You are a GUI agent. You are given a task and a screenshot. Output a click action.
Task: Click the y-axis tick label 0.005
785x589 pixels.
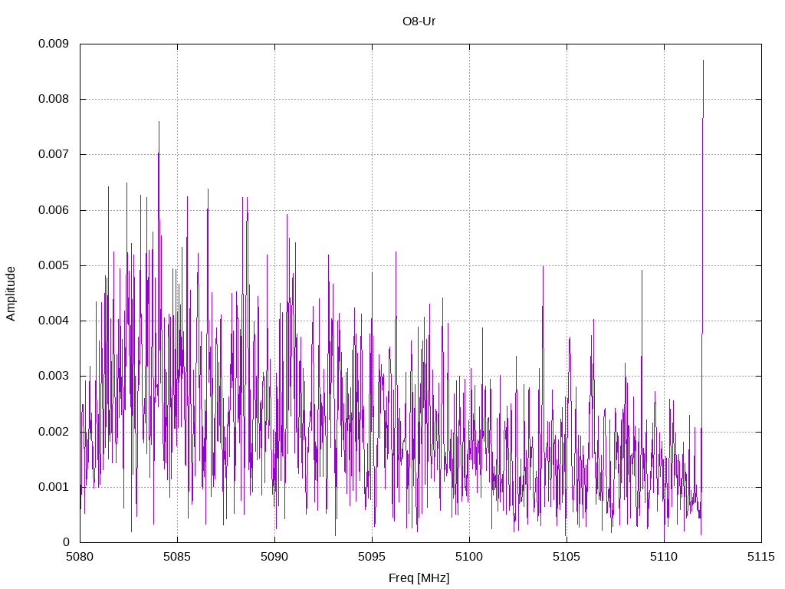click(54, 265)
